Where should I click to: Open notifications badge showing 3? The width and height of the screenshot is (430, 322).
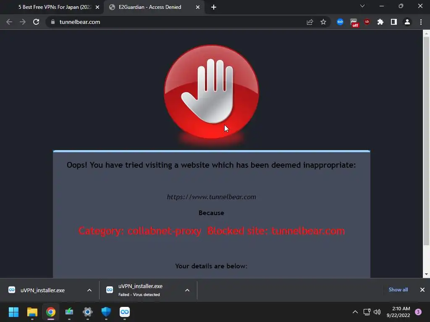418,312
